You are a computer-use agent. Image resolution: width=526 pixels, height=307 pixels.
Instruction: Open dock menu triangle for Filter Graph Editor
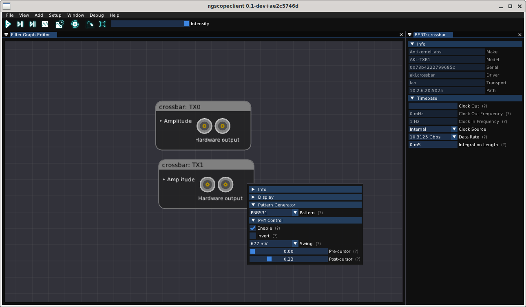tap(6, 35)
